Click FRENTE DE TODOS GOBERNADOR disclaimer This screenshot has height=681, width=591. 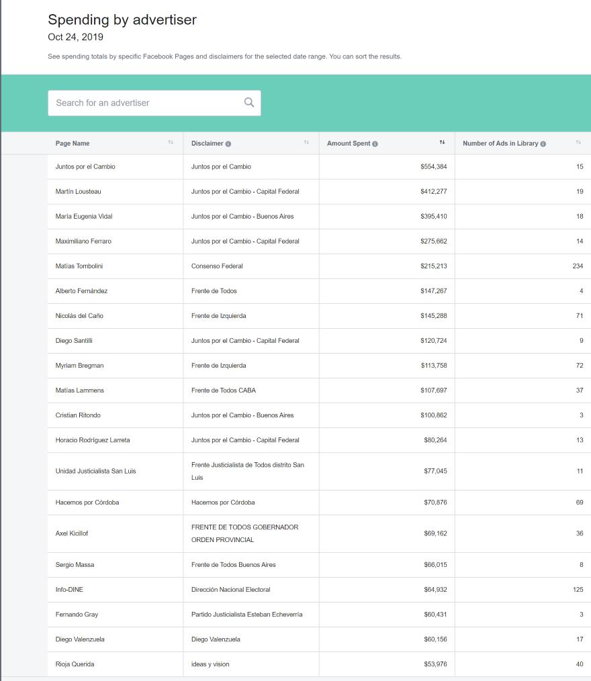tap(245, 533)
